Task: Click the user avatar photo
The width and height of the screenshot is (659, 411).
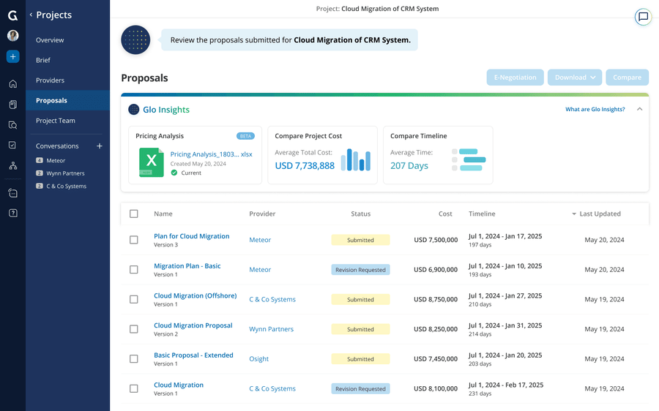Action: point(13,35)
